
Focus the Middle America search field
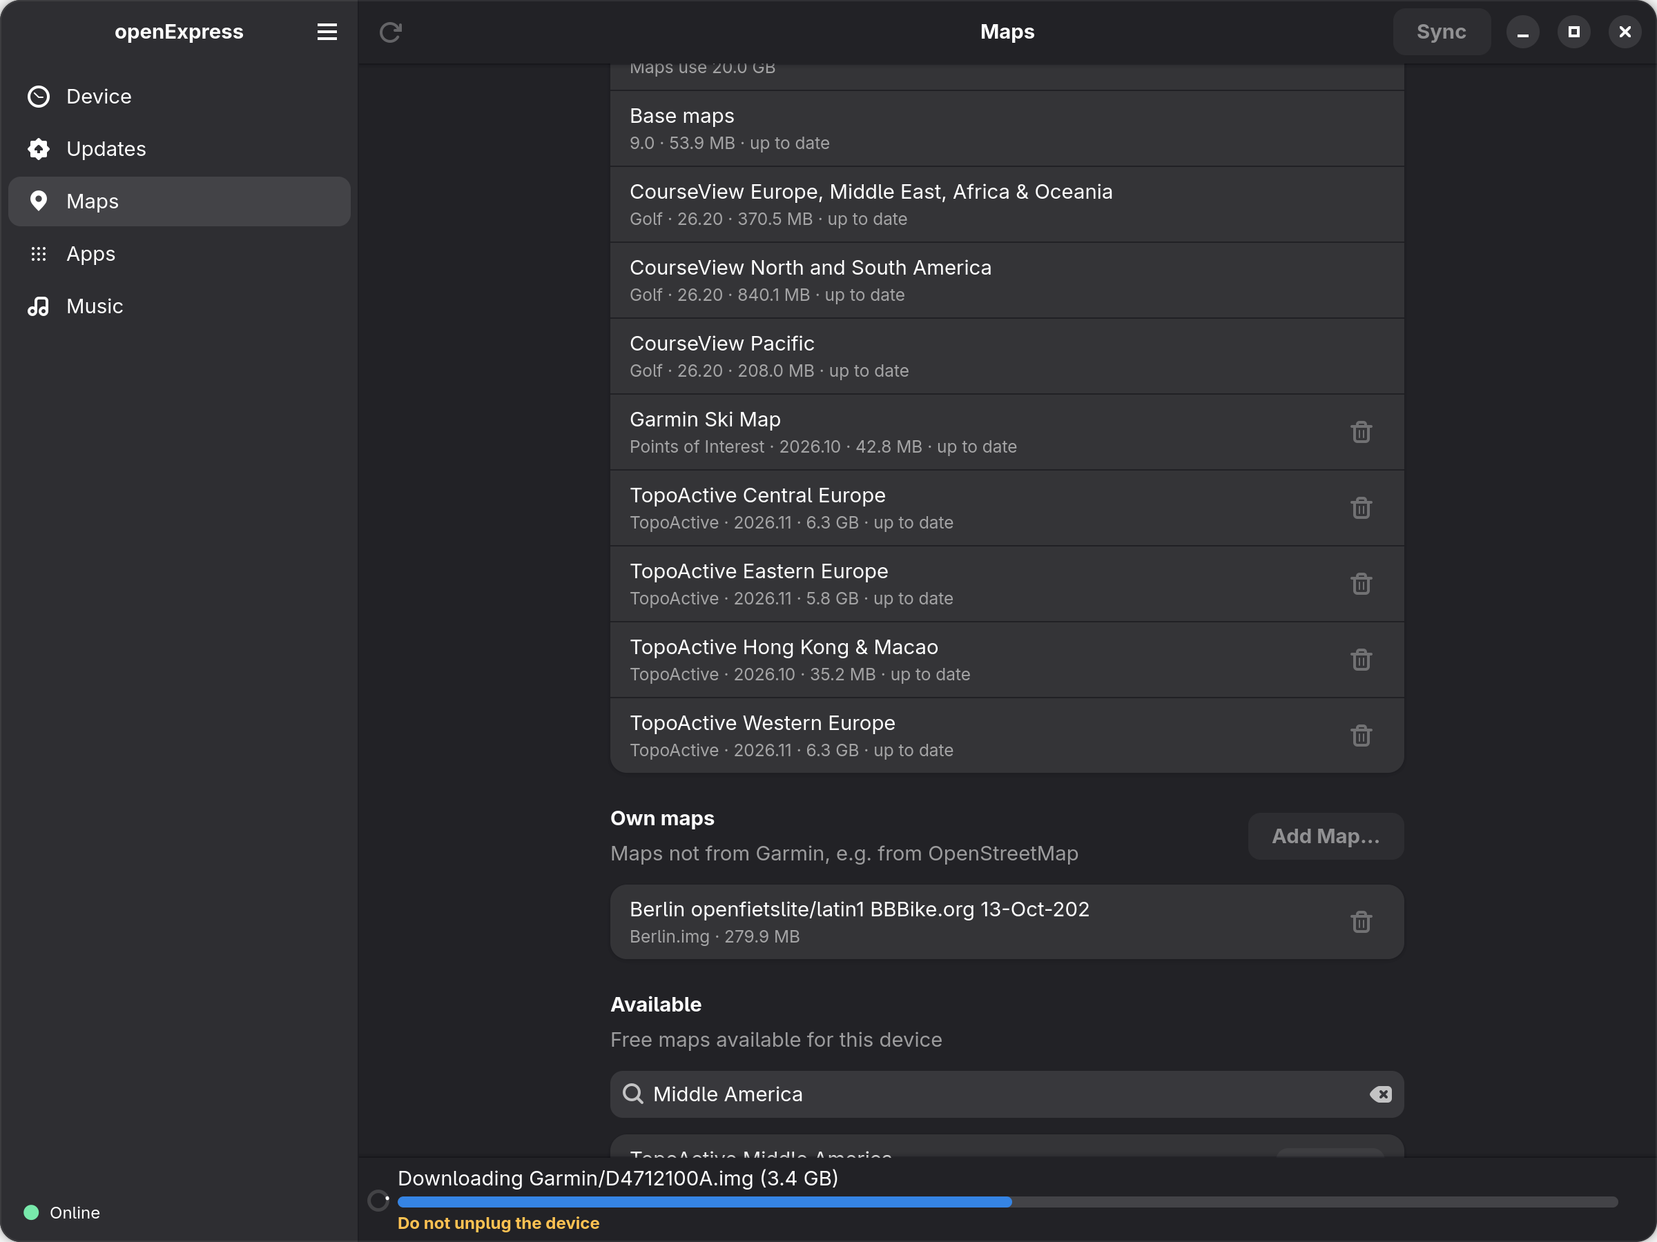coord(1007,1094)
